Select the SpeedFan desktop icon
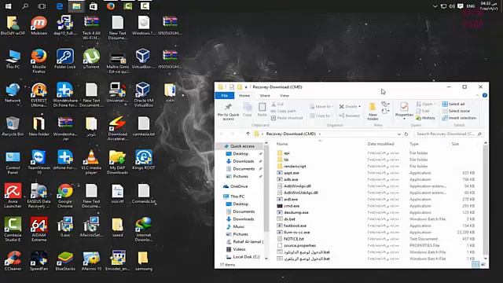The image size is (503, 283). (x=39, y=261)
